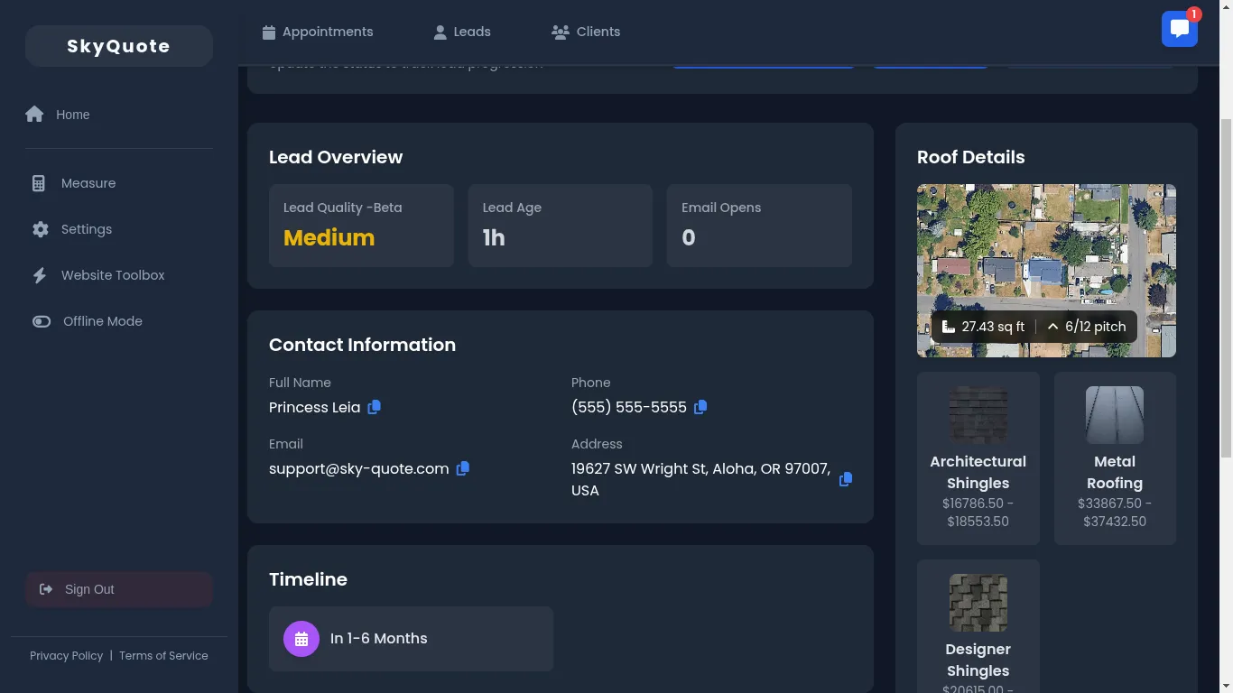Viewport: 1233px width, 693px height.
Task: Click the 6/12 pitch label
Action: (1095, 327)
